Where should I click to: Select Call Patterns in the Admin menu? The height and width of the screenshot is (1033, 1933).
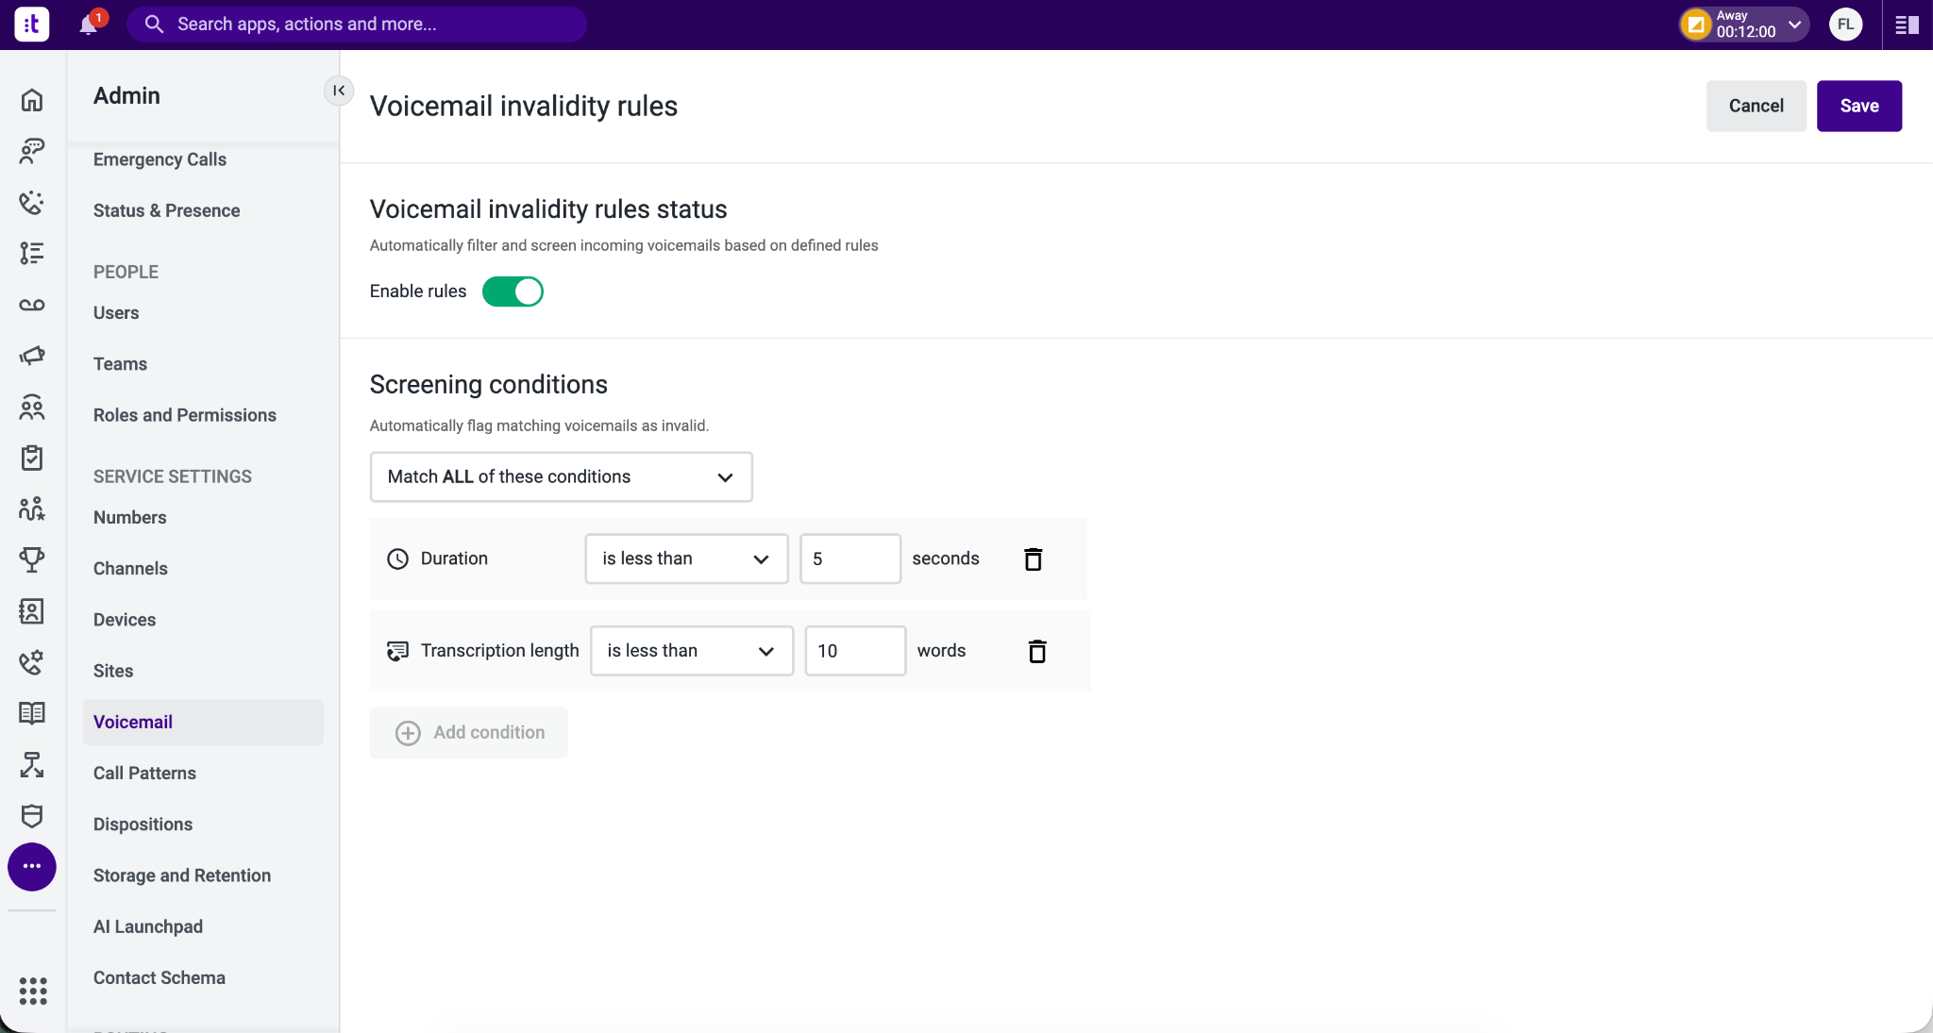pyautogui.click(x=144, y=774)
